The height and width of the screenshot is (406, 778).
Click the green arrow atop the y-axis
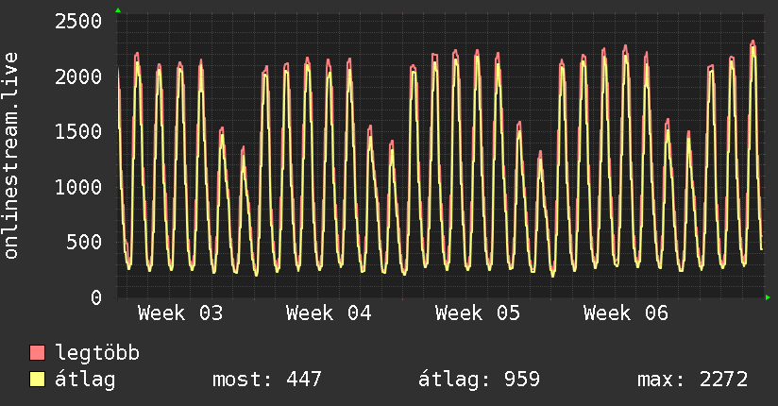[x=118, y=10]
